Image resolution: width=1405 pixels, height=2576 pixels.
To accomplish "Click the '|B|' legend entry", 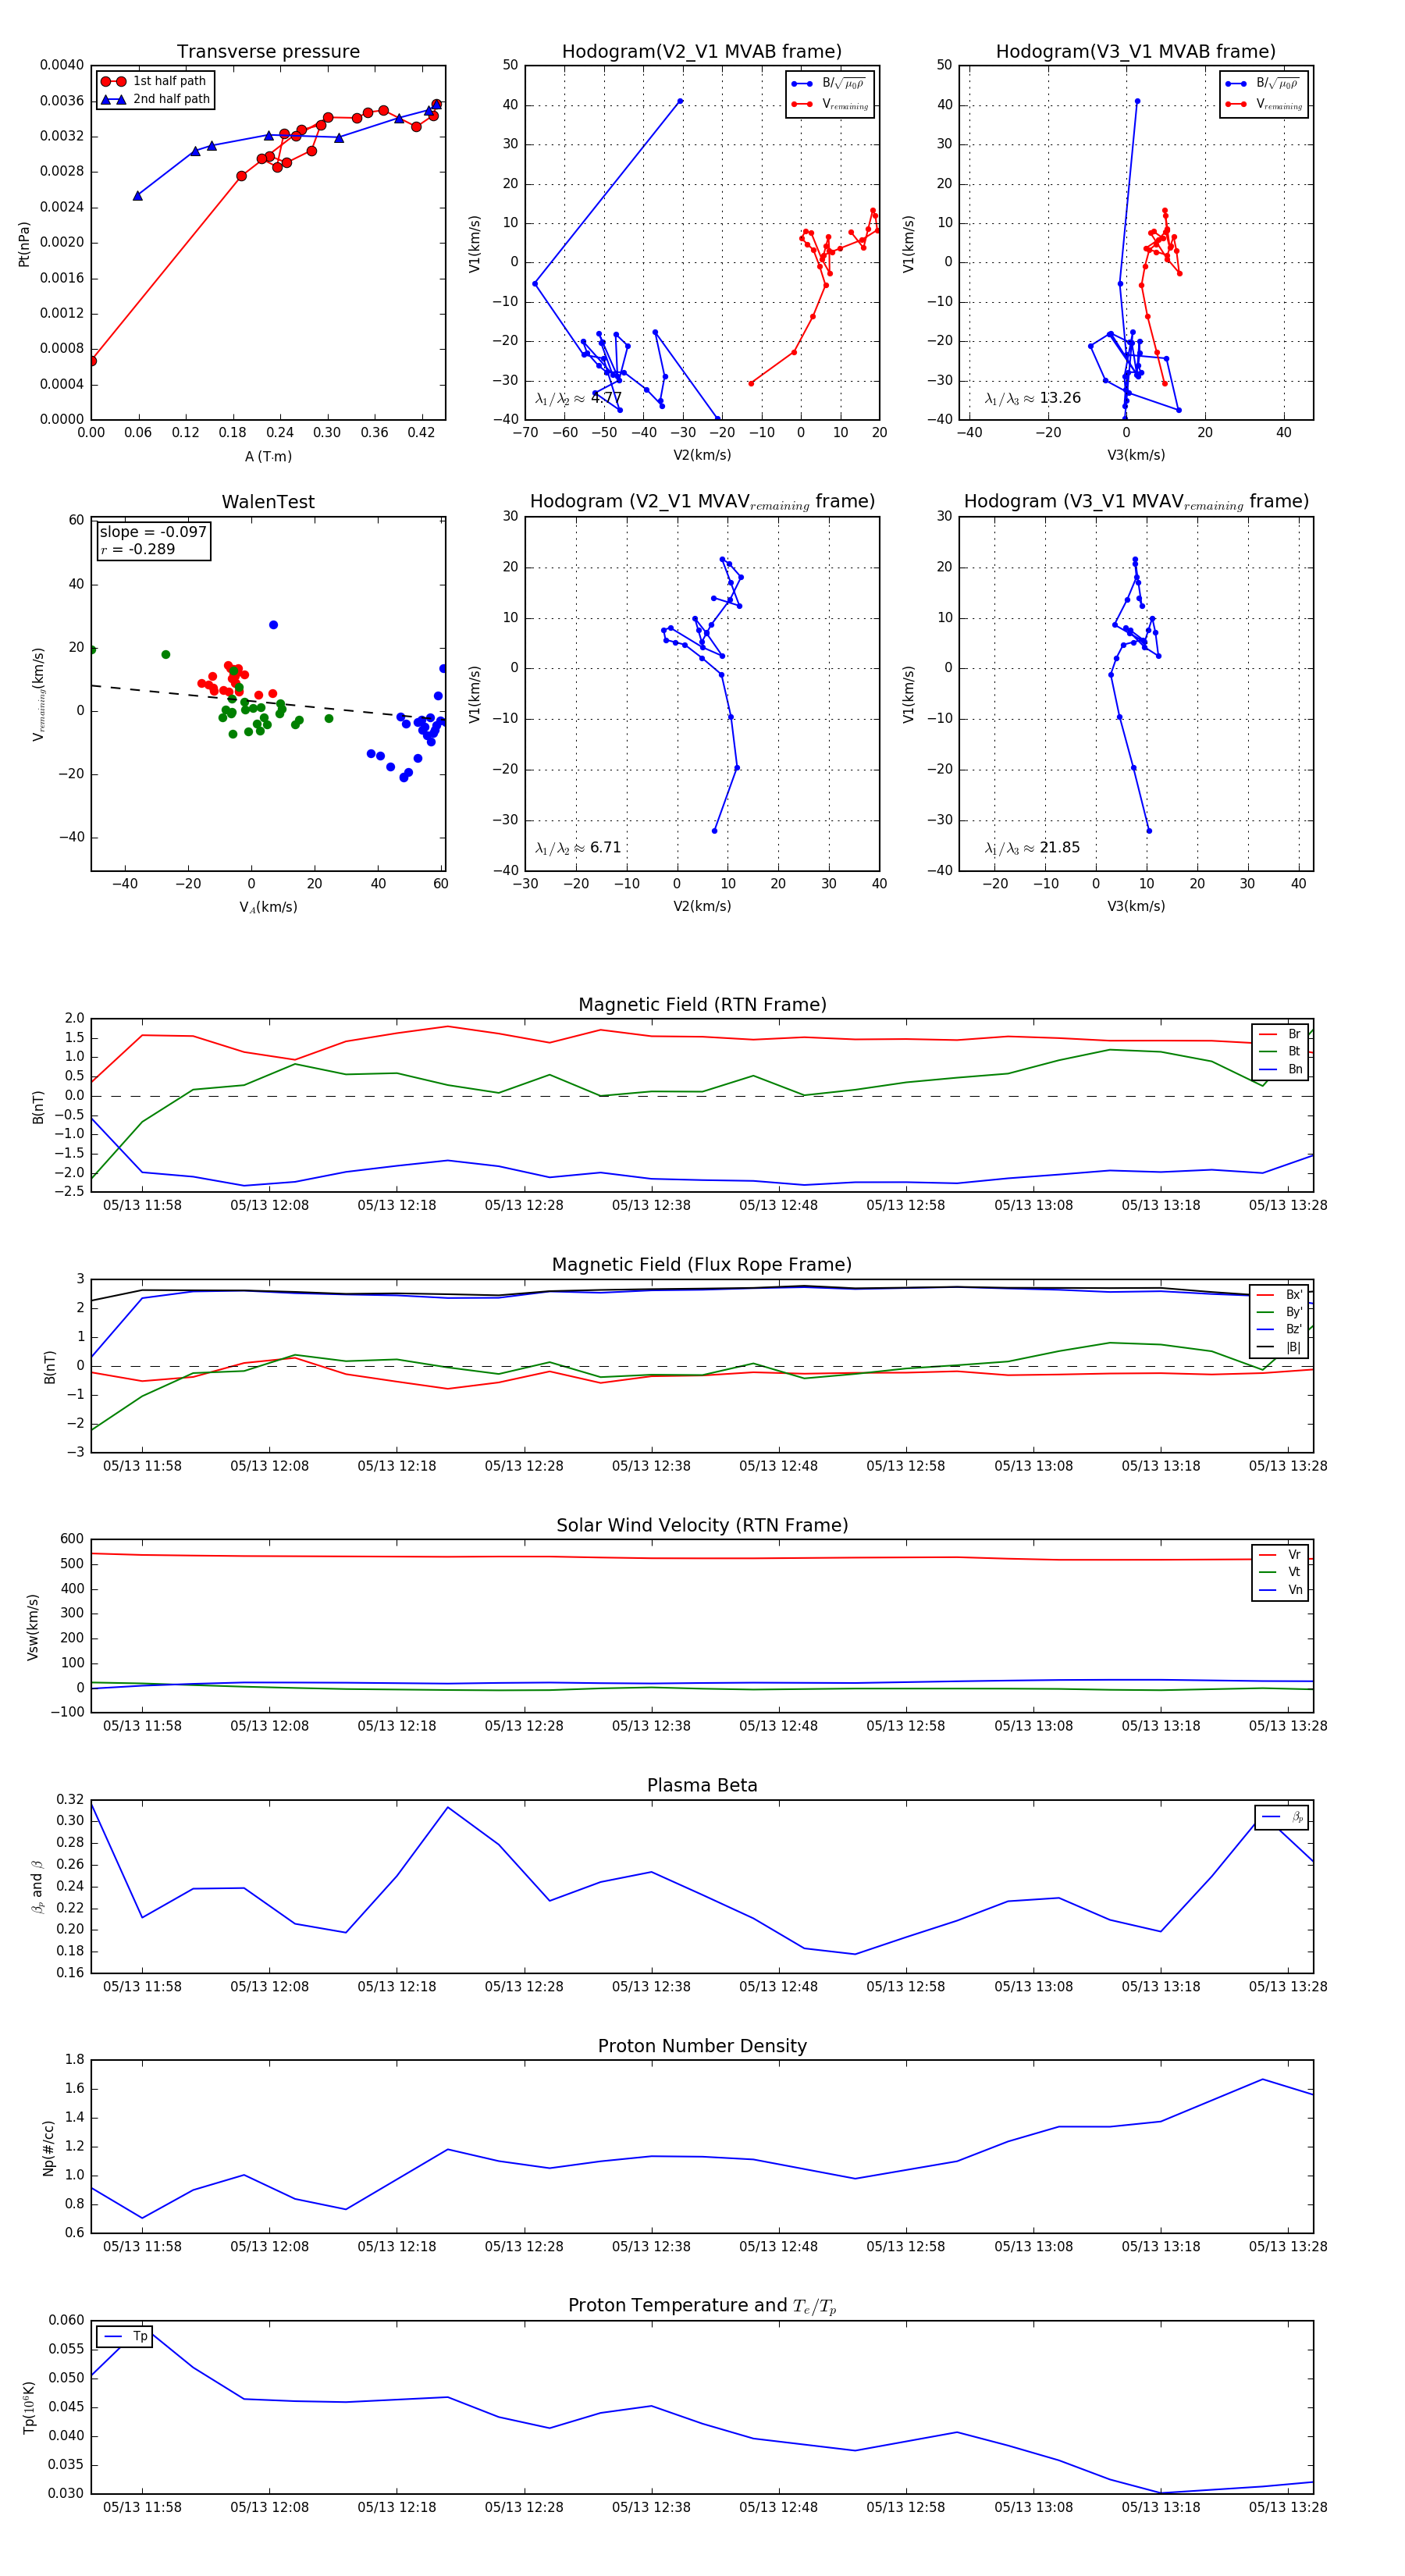I will (x=1280, y=1347).
